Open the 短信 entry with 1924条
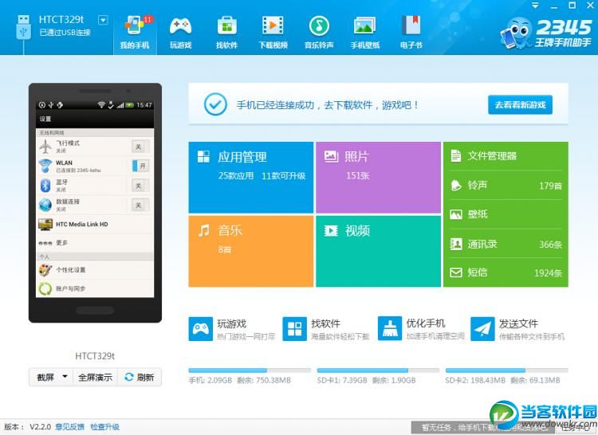Screen dimensions: 598x435 coord(506,272)
